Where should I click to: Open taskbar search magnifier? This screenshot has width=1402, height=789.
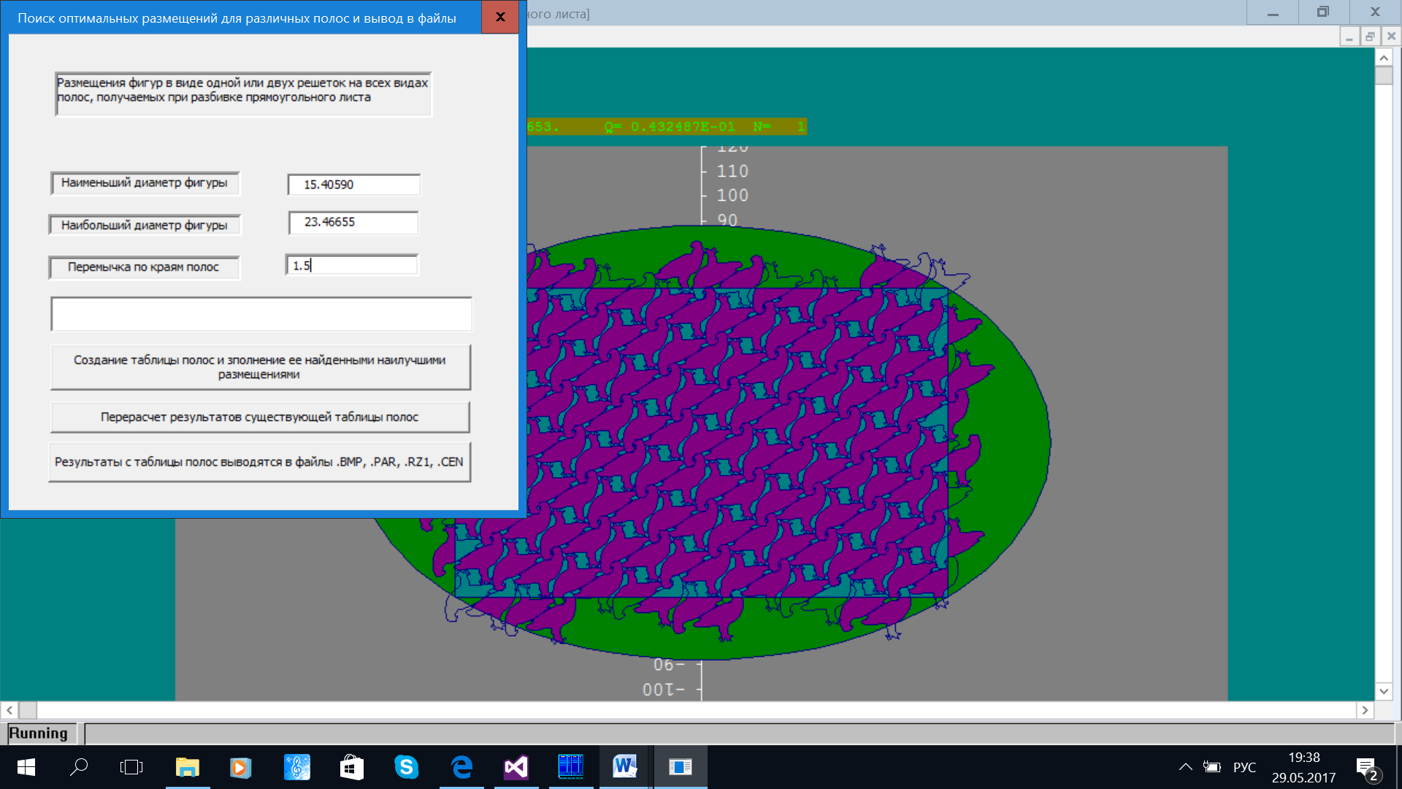(x=79, y=767)
